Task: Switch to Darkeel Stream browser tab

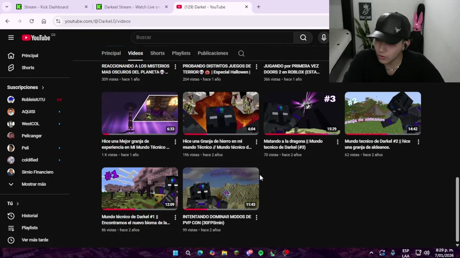Action: tap(132, 7)
